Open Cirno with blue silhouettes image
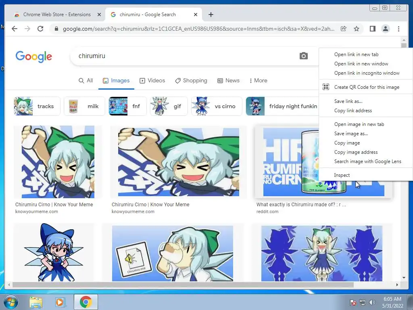This screenshot has width=413, height=310. tap(321, 253)
